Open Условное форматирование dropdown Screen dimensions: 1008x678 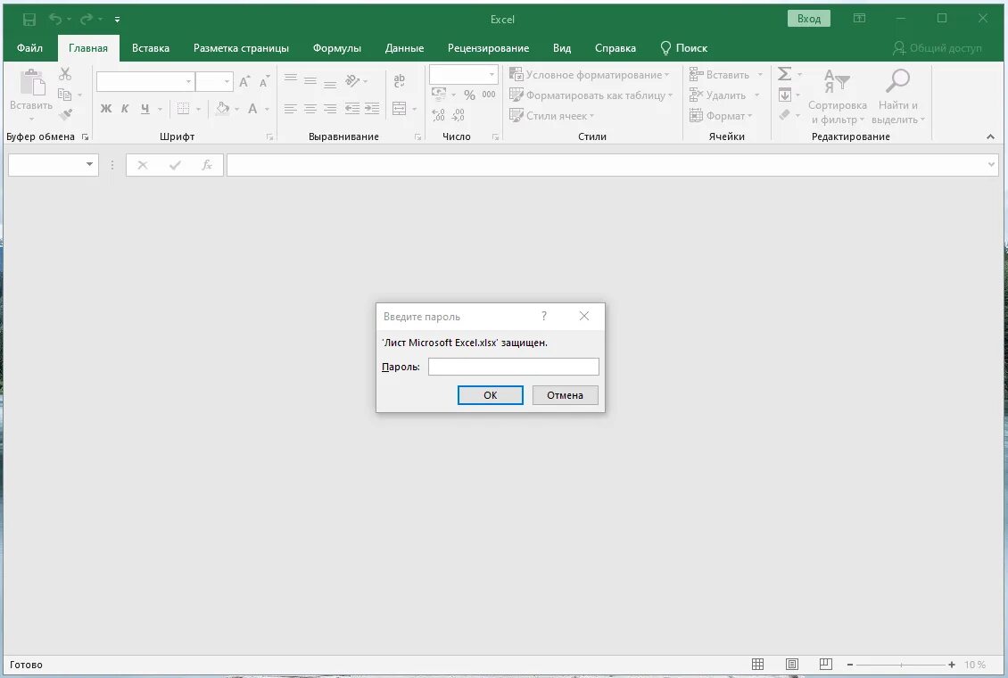[x=590, y=75]
